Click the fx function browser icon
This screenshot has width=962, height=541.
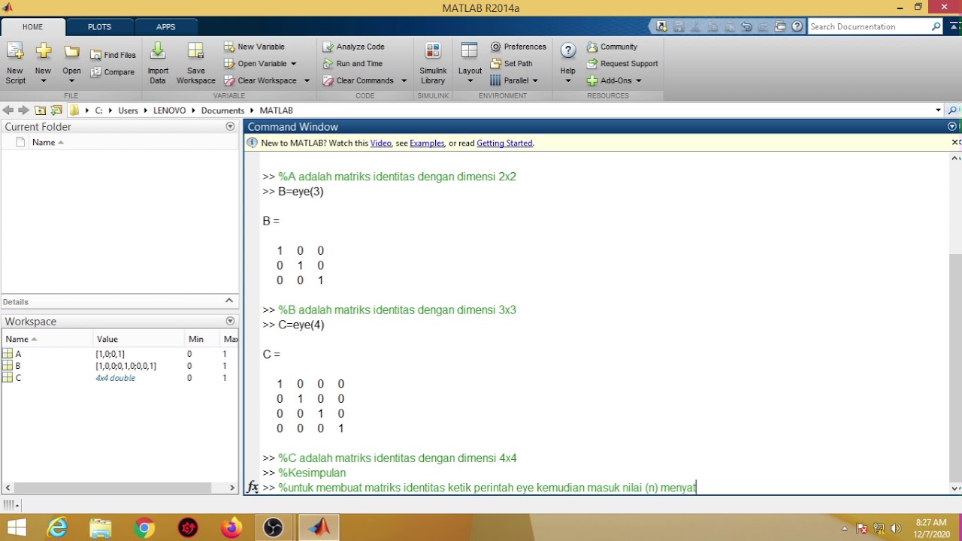tap(253, 487)
